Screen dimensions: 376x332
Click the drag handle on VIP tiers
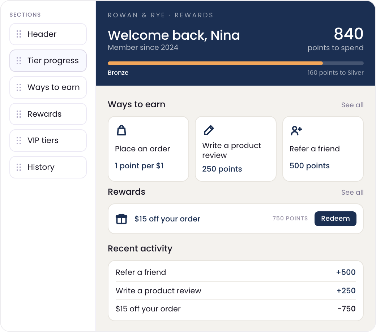pos(19,141)
